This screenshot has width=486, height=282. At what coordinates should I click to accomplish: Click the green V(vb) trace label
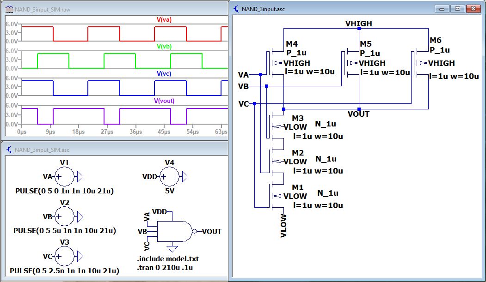click(164, 46)
